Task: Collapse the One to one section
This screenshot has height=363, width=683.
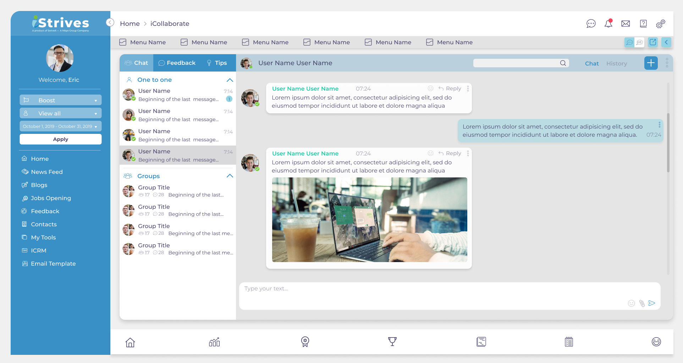Action: (x=230, y=80)
